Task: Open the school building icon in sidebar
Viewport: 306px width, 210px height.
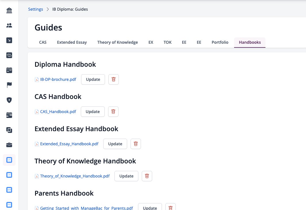Action: [9, 10]
